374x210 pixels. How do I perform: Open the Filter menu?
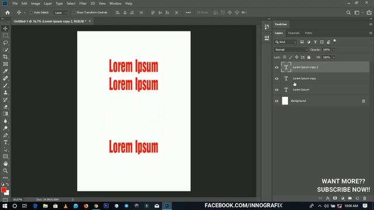[x=83, y=3]
